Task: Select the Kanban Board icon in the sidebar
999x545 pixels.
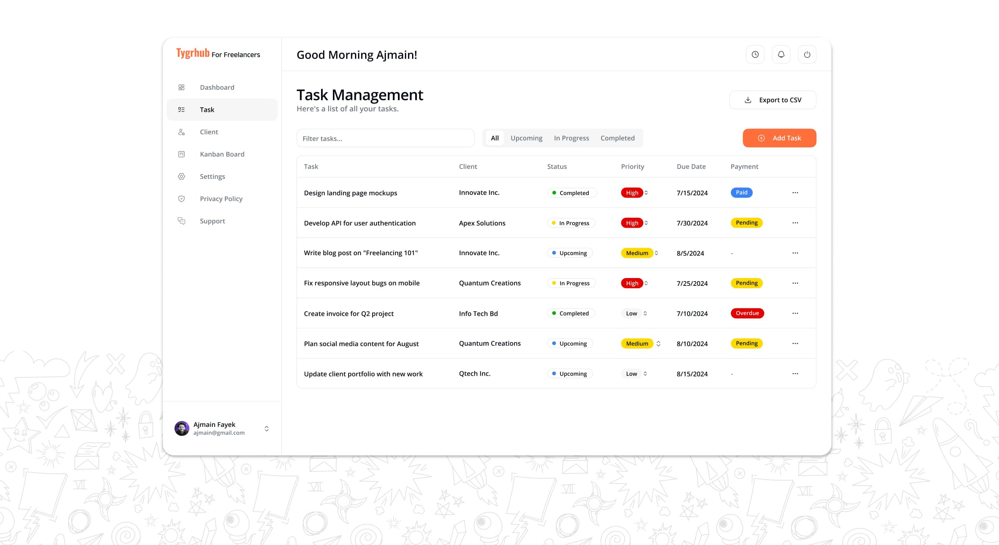Action: (182, 154)
